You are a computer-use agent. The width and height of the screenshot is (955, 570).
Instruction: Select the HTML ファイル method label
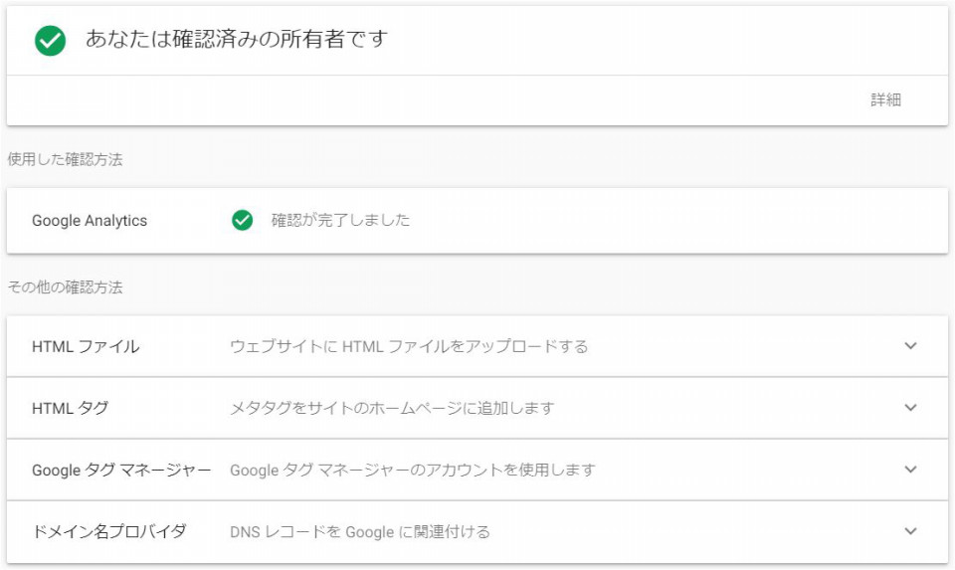[86, 346]
